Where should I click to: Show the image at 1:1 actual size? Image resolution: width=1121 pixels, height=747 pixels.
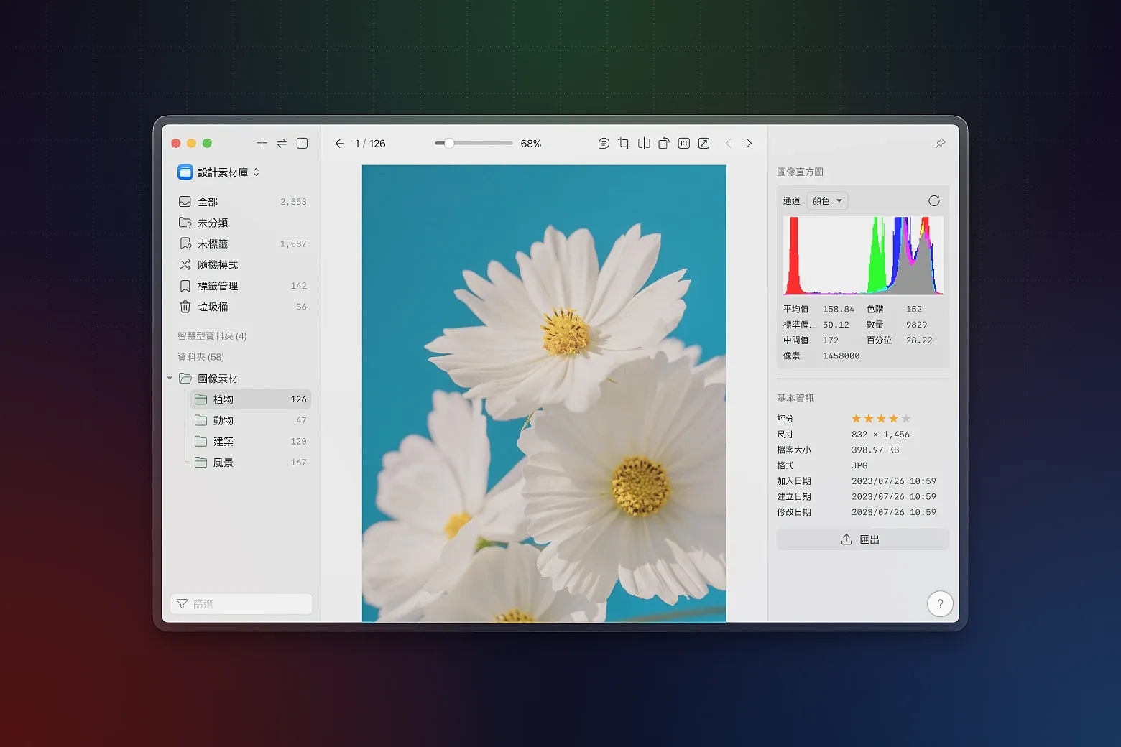684,144
